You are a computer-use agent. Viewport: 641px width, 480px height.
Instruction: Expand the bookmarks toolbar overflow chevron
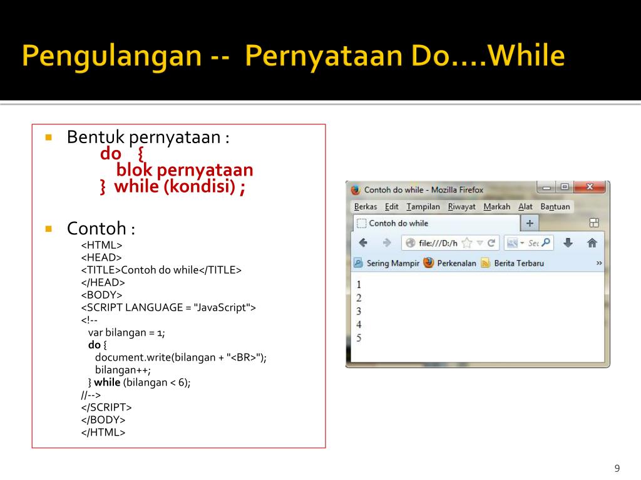click(x=599, y=263)
